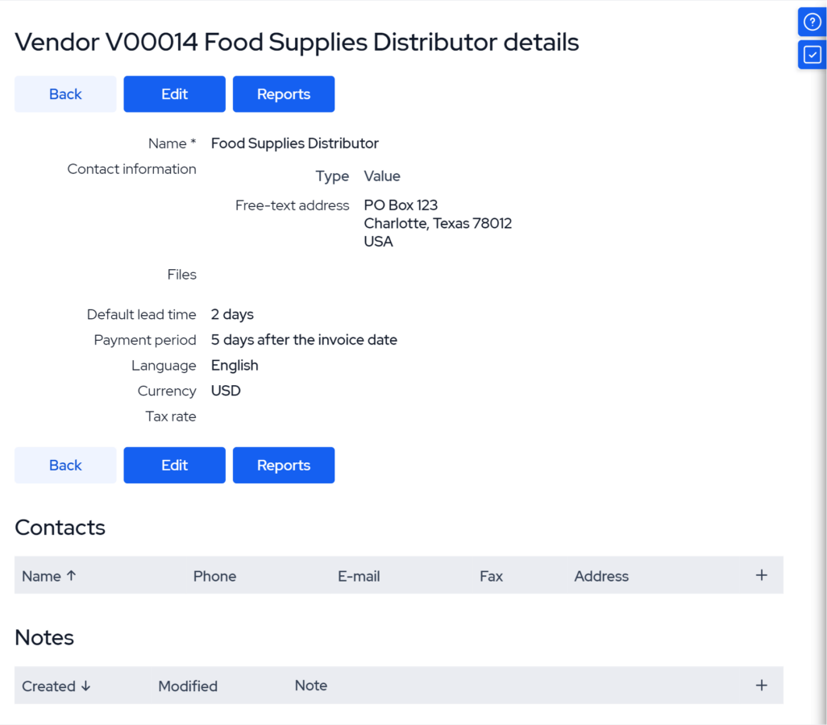Screen dimensions: 827x725
Task: Select the E-mail column header
Action: click(x=359, y=577)
